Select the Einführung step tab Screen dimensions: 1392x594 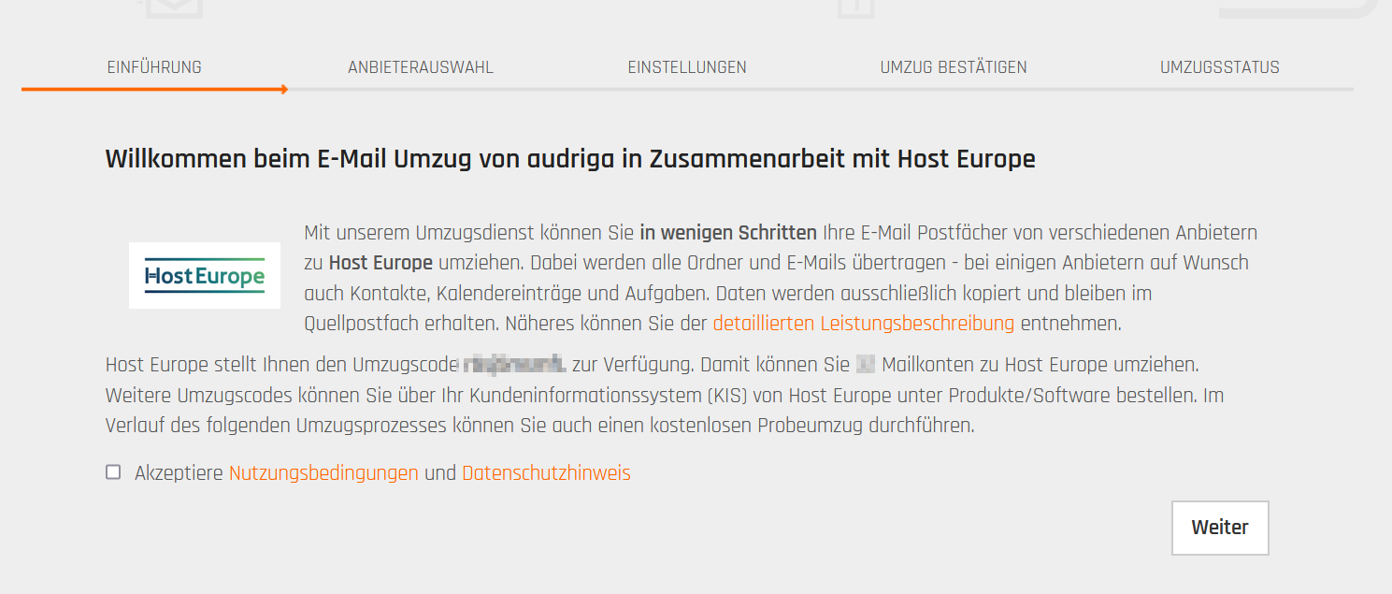point(154,67)
